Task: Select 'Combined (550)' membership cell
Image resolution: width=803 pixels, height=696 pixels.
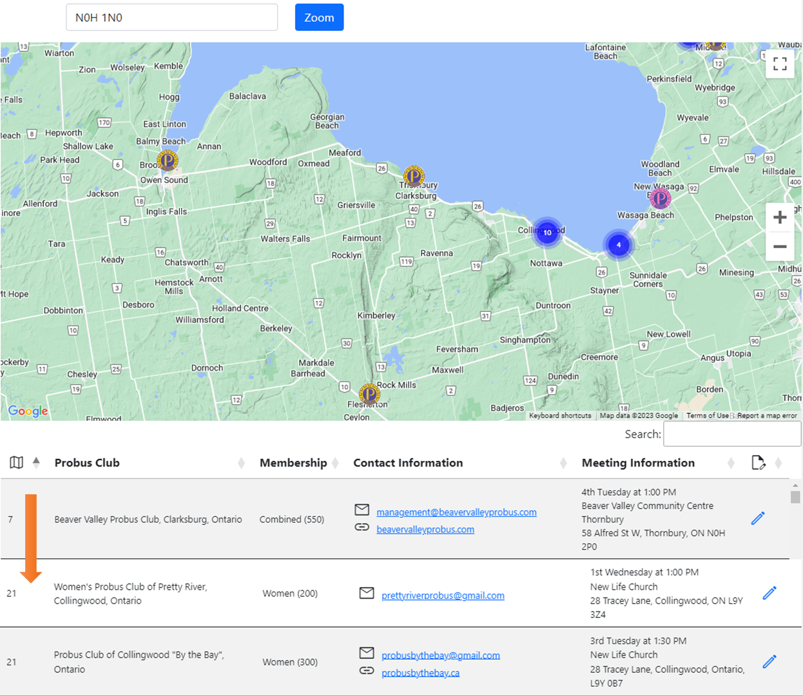Action: (x=292, y=519)
